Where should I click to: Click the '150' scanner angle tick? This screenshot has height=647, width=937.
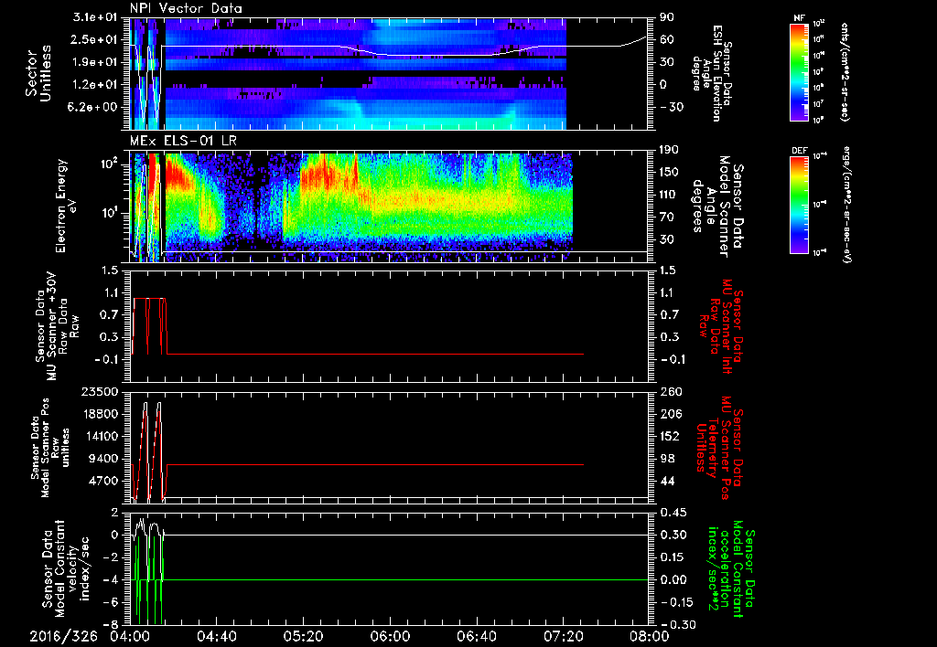[x=671, y=173]
